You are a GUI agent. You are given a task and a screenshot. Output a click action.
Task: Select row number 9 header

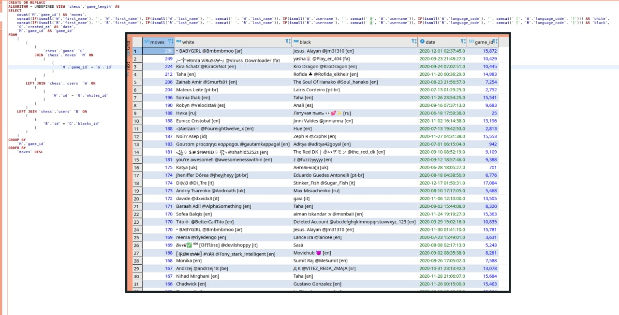137,113
